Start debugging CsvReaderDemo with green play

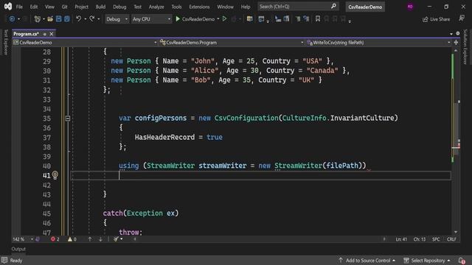[178, 19]
